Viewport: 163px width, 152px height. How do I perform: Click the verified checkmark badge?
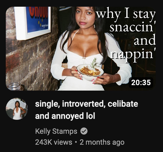point(84,131)
